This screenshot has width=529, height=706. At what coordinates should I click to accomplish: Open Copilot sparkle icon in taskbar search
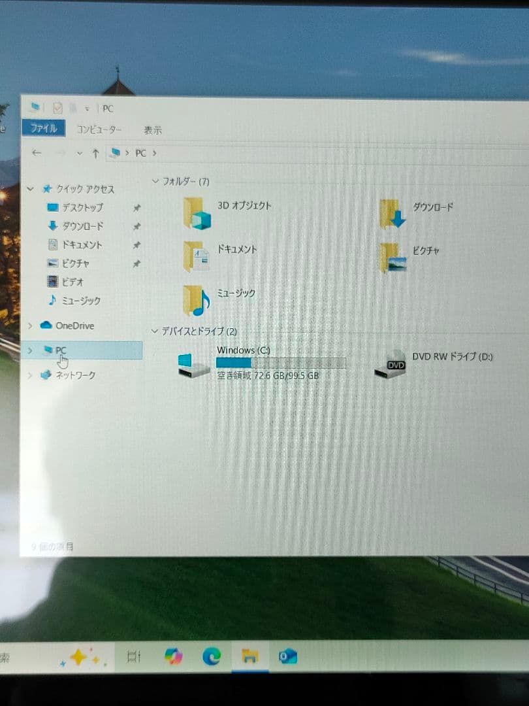coord(83,658)
